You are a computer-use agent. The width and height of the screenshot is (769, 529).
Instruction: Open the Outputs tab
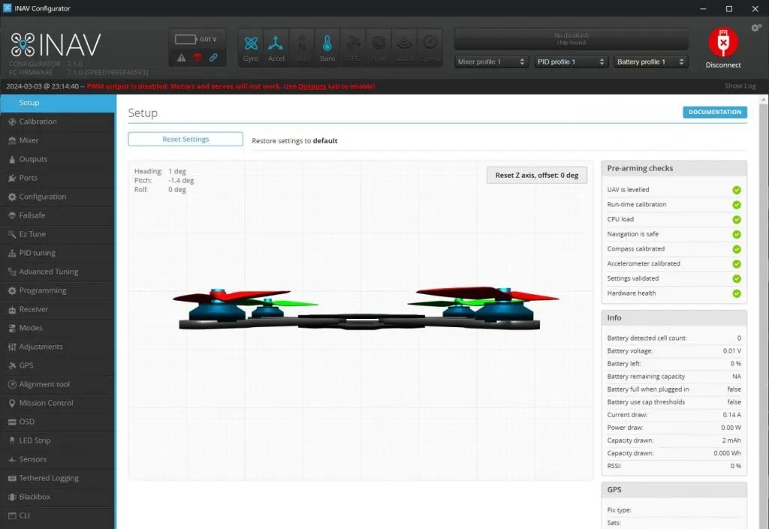point(58,159)
